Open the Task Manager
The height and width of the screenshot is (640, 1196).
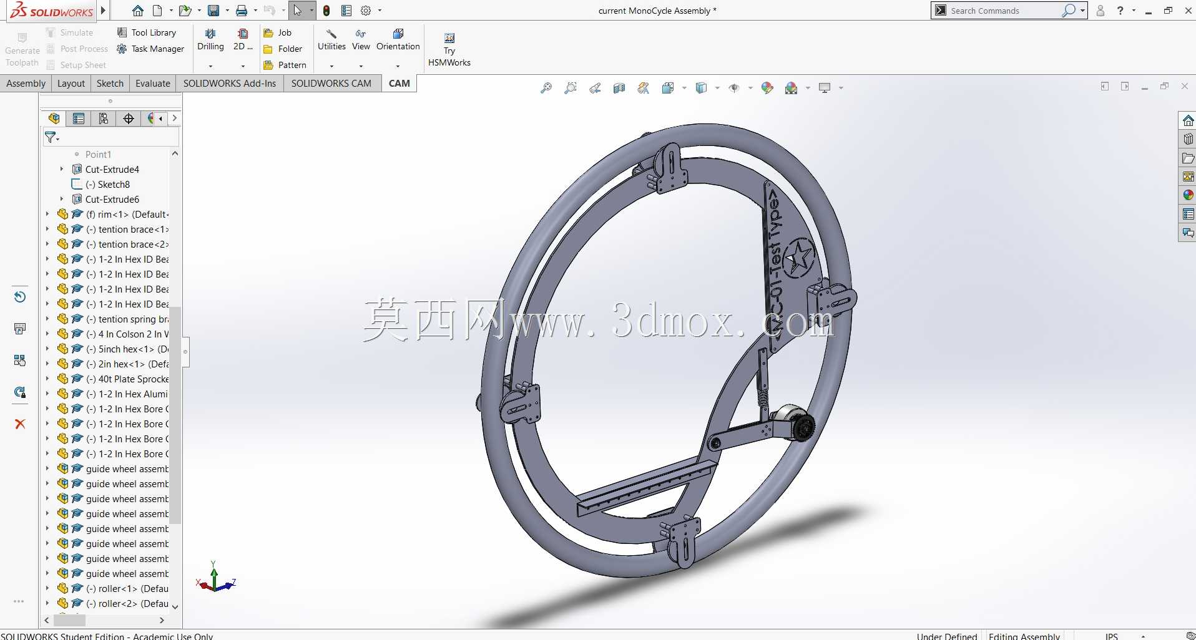(x=150, y=49)
